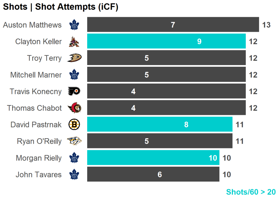Click the Shots/60 > 20 legend text
The width and height of the screenshot is (279, 199).
pos(251,192)
